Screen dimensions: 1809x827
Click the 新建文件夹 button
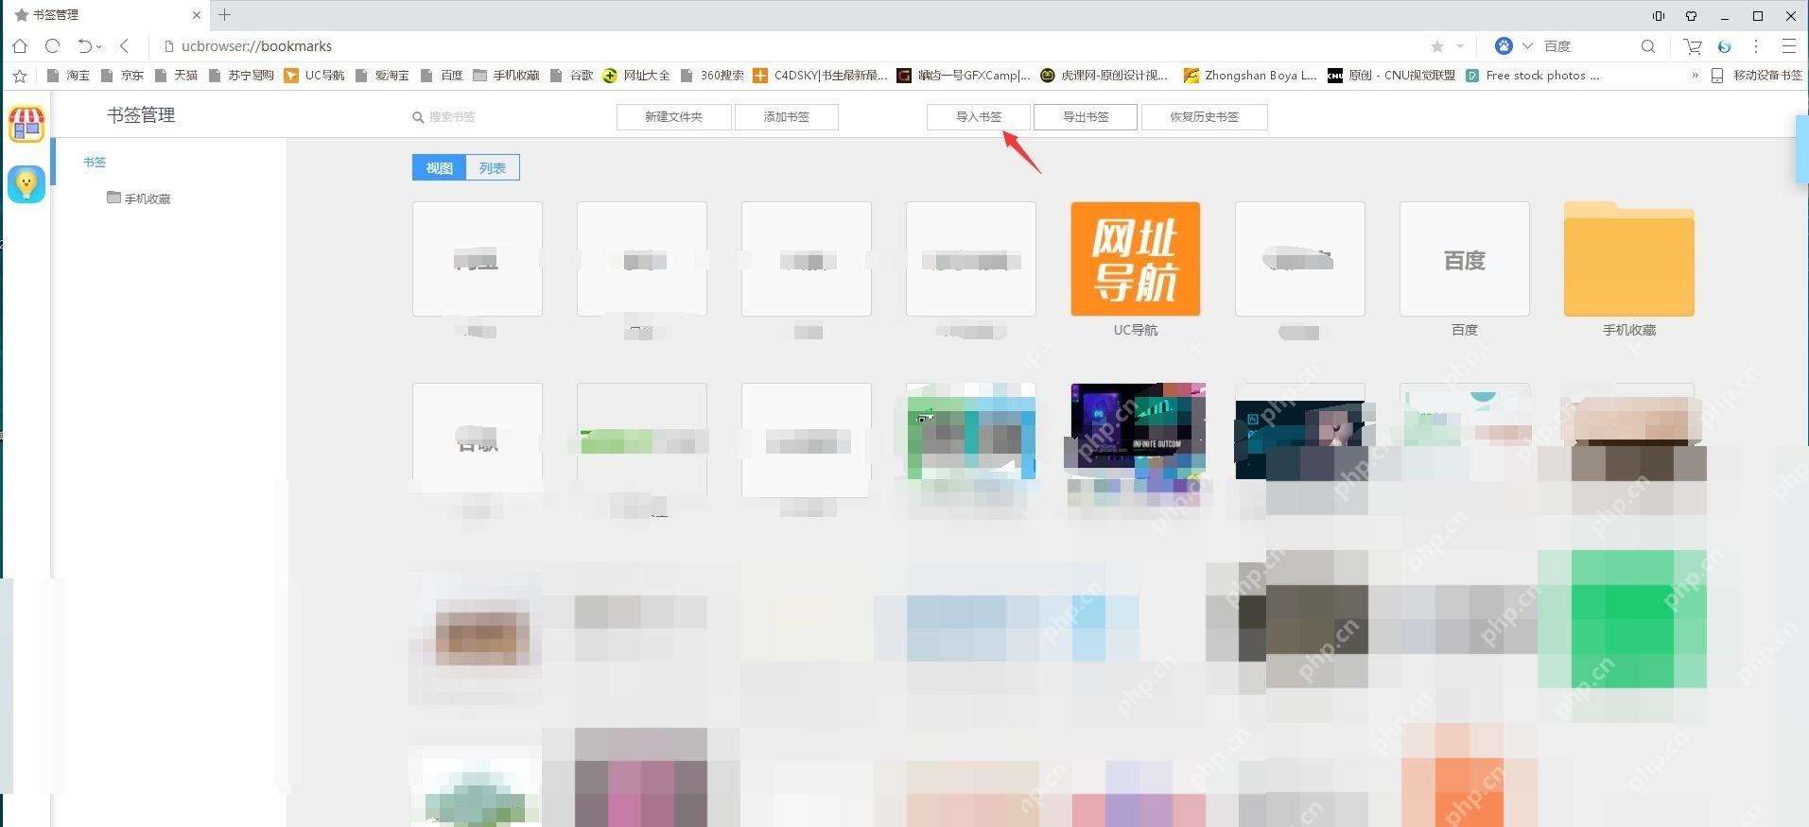coord(673,117)
